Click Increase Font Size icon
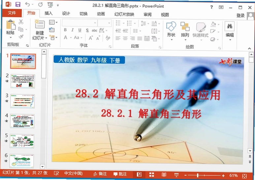Screen dimensions: 255x180 click(x=91, y=38)
